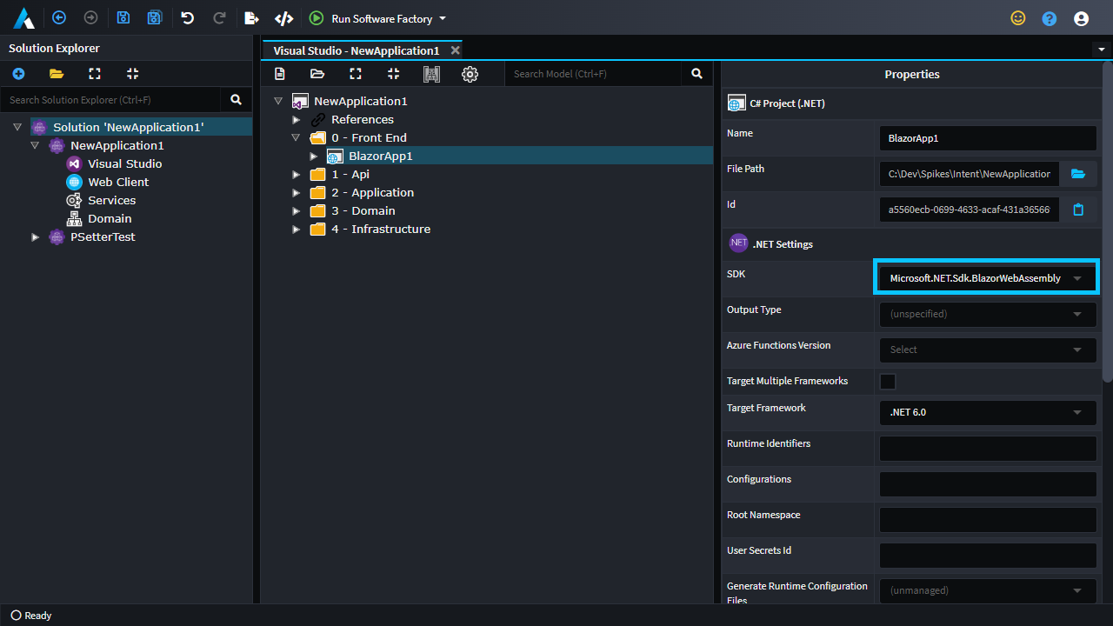The height and width of the screenshot is (626, 1113).
Task: Select Solution 'NewApplication1' in the explorer
Action: click(129, 127)
